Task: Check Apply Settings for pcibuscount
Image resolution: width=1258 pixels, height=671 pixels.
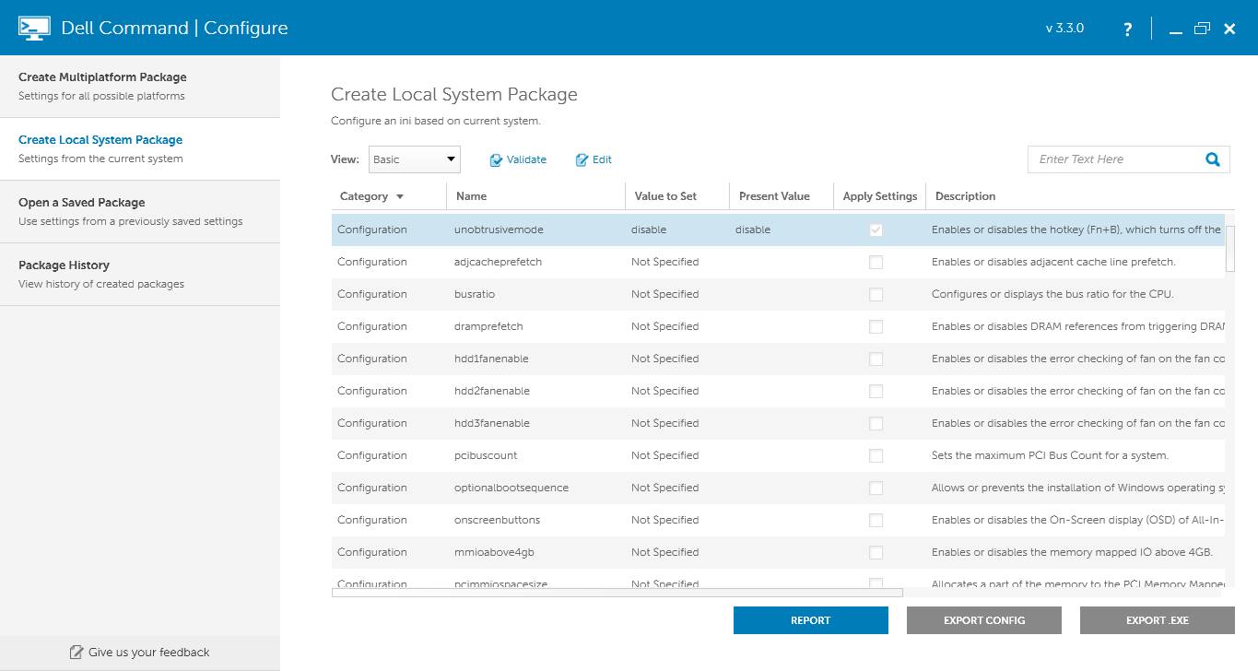Action: [x=876, y=455]
